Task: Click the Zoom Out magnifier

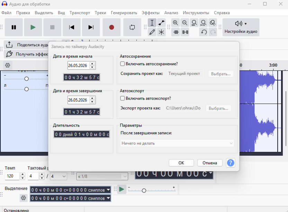Action: pyautogui.click(x=185, y=23)
